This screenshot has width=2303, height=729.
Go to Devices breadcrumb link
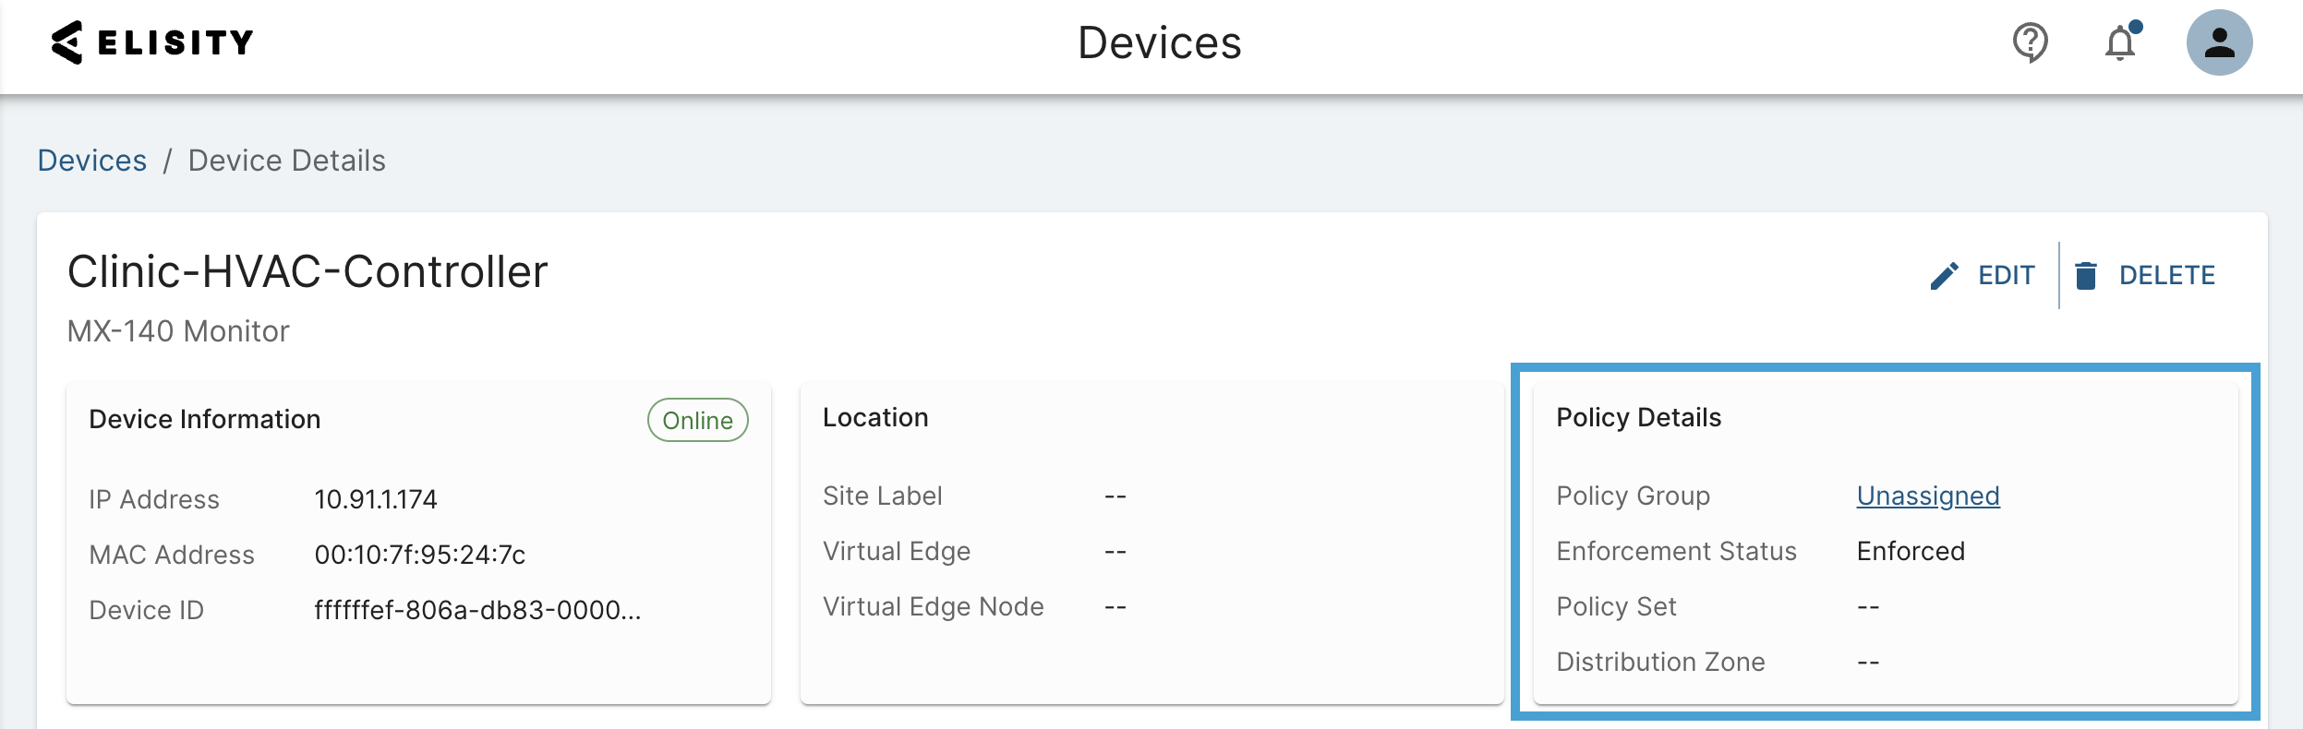(x=92, y=161)
